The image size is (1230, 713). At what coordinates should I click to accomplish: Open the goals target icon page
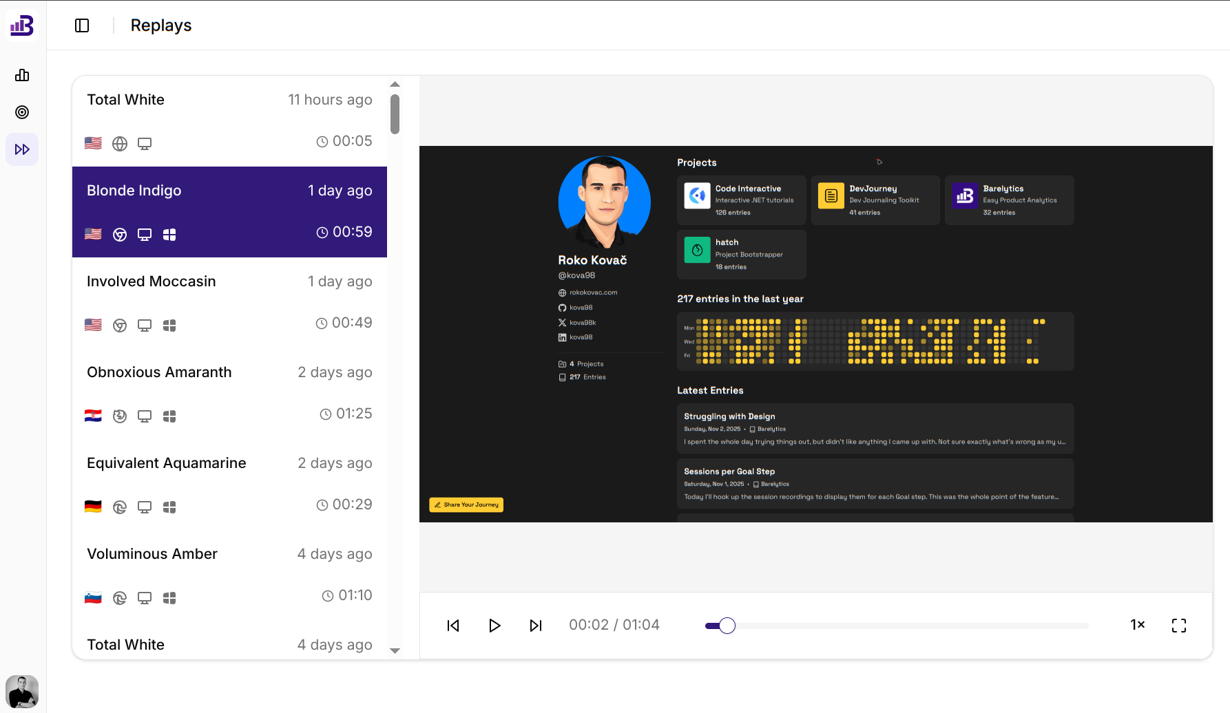(x=22, y=112)
